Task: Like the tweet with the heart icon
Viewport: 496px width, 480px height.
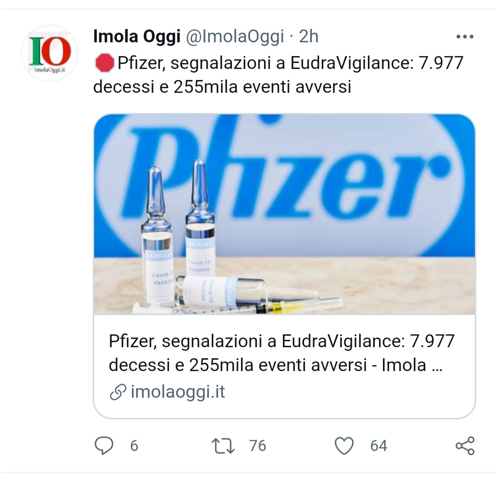Action: point(344,446)
